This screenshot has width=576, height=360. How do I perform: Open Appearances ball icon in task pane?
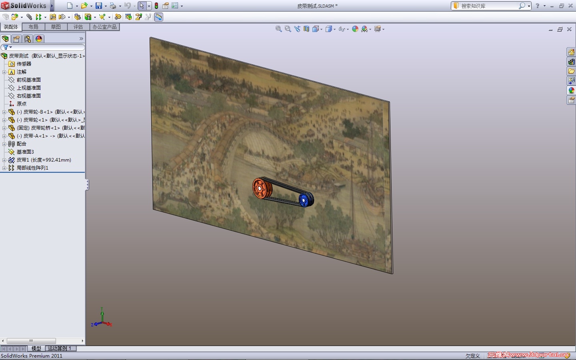tap(571, 90)
